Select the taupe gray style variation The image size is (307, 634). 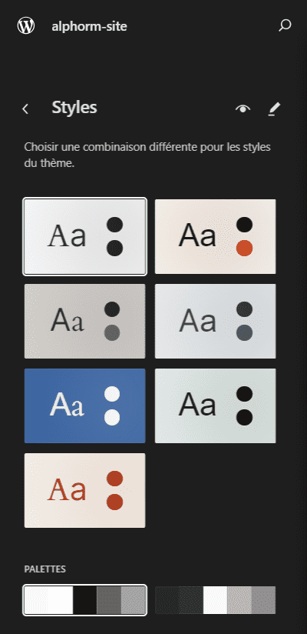[84, 321]
